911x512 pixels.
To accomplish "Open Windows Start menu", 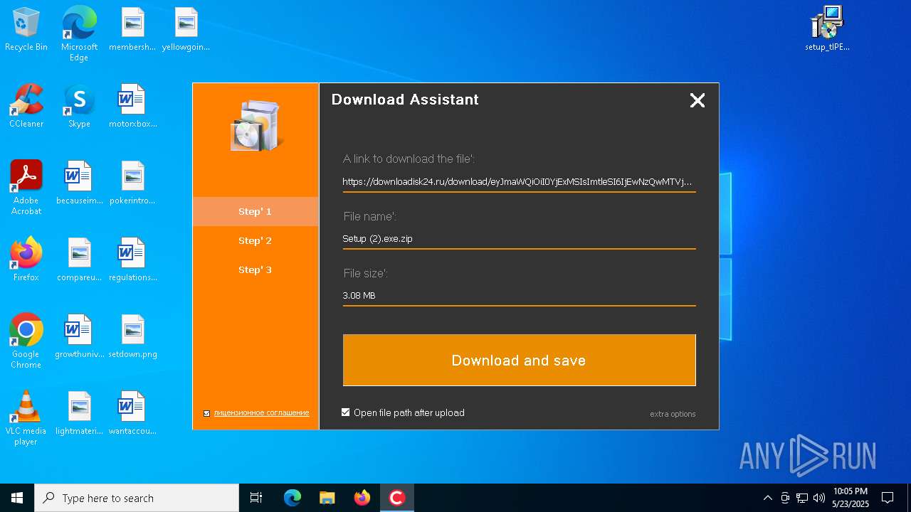I will point(17,498).
